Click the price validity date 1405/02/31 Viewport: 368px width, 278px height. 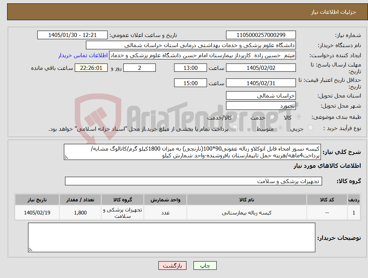click(x=261, y=83)
